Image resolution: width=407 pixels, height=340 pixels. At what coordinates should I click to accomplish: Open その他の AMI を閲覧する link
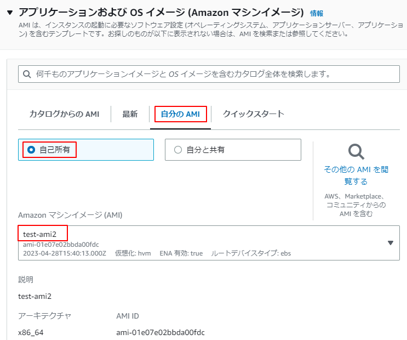point(356,175)
